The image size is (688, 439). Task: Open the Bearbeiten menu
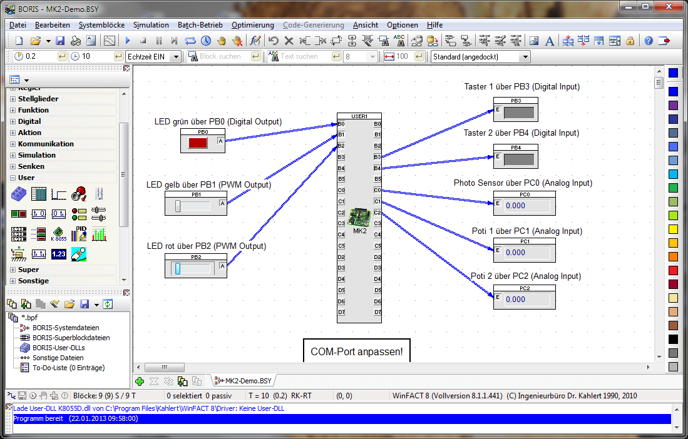pos(52,25)
